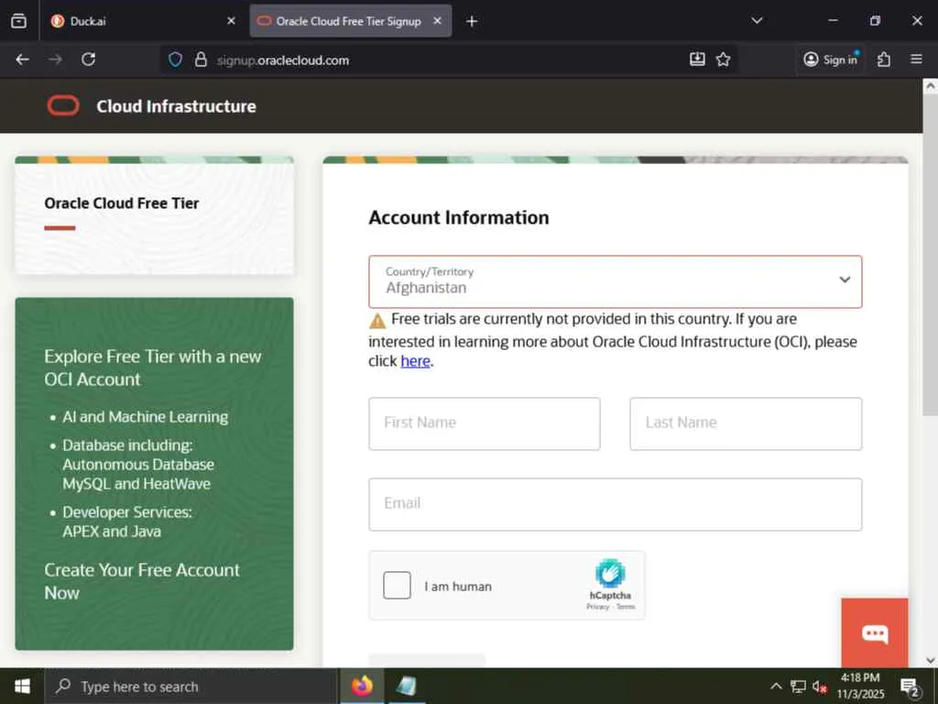The image size is (938, 704).
Task: Open the clock showing 4:18 PM
Action: [860, 686]
